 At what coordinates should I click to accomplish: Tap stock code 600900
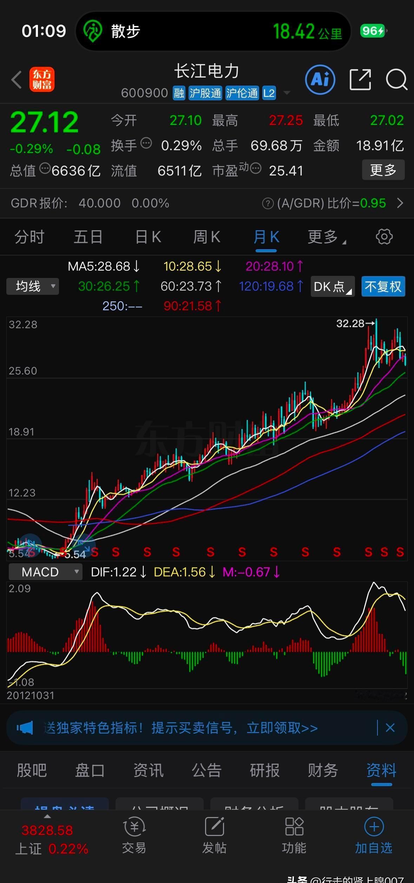pyautogui.click(x=145, y=93)
